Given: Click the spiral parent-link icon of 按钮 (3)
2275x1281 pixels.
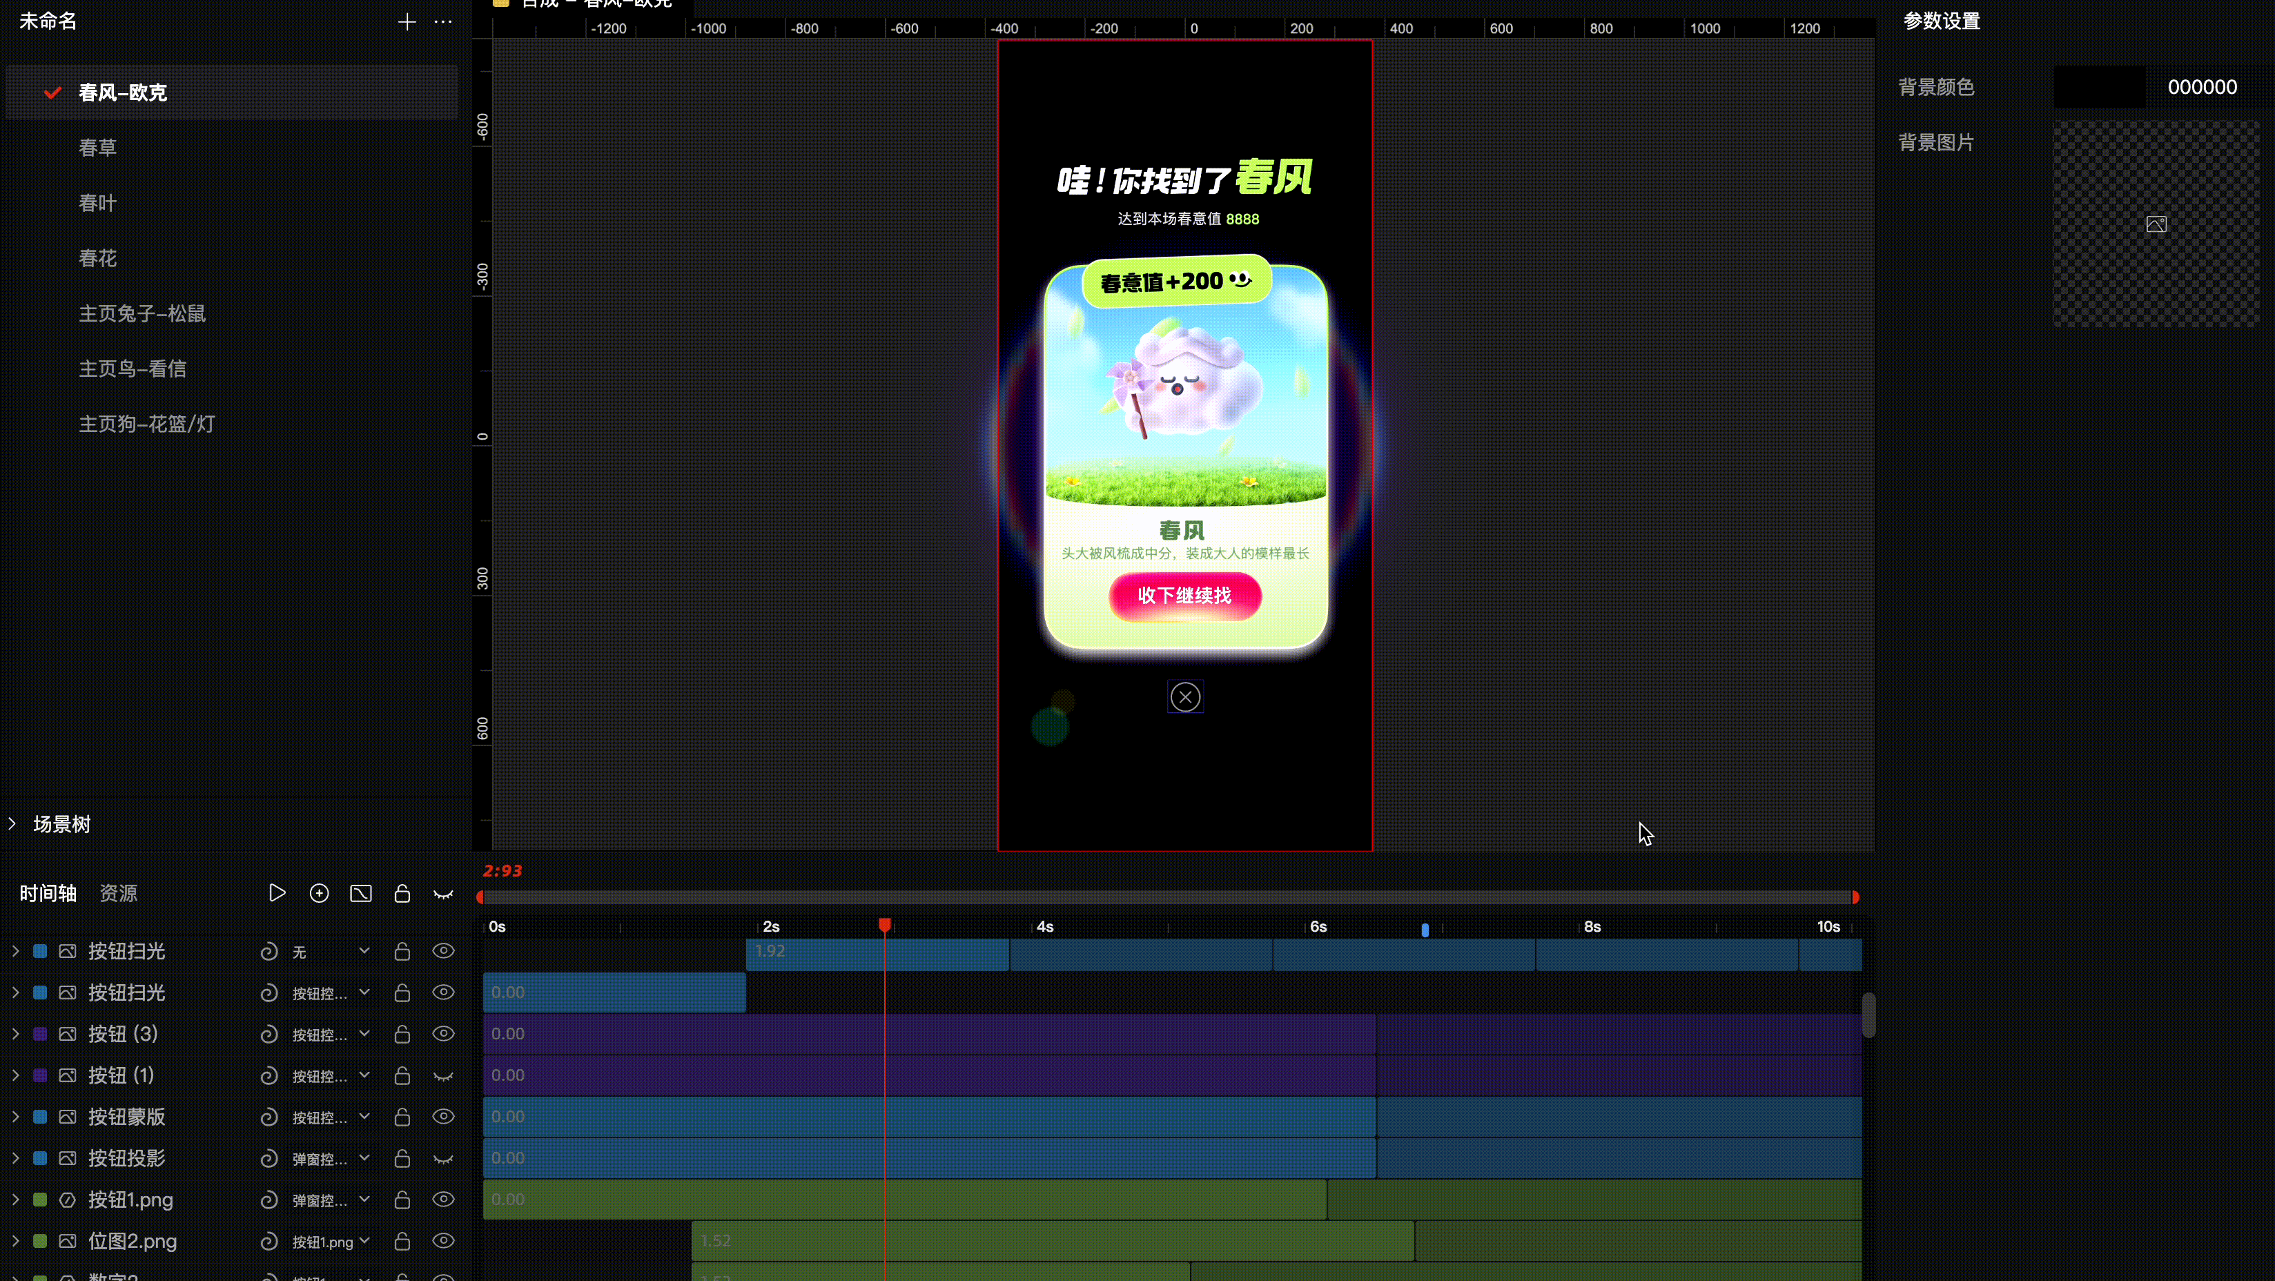Looking at the screenshot, I should pos(268,1034).
